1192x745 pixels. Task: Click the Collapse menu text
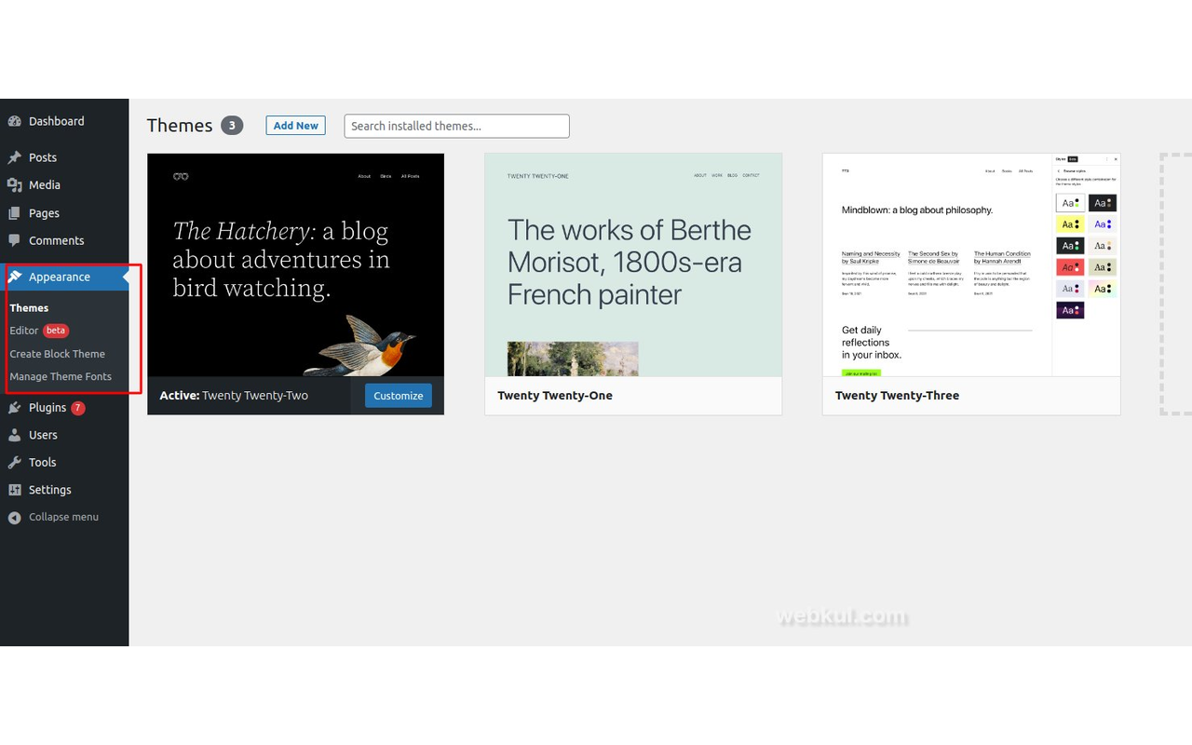pyautogui.click(x=63, y=517)
